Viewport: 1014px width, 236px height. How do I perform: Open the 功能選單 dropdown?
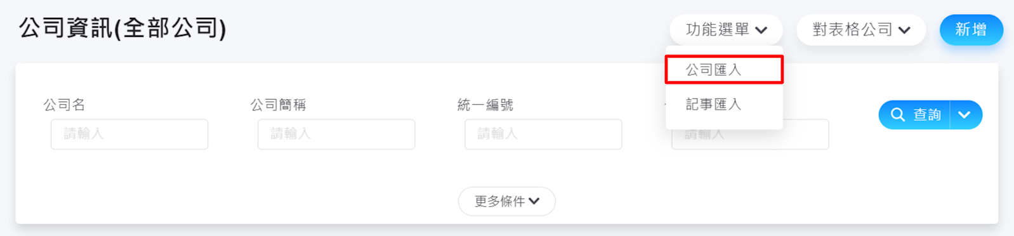pyautogui.click(x=726, y=30)
